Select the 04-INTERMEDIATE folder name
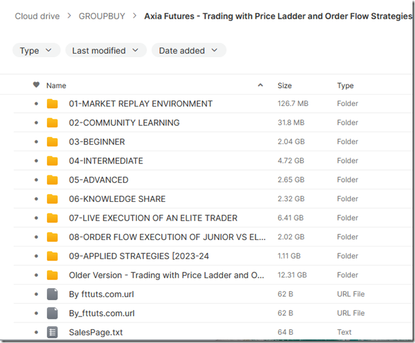This screenshot has width=415, height=343. tap(106, 161)
